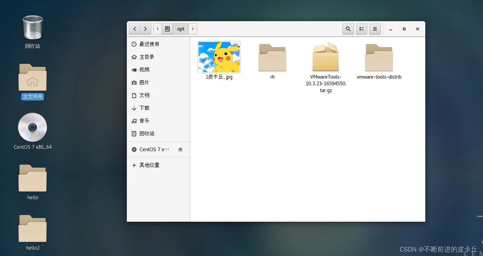This screenshot has height=256, width=483.
Task: Click the camcorder icon beside 视频
Action: click(x=134, y=70)
